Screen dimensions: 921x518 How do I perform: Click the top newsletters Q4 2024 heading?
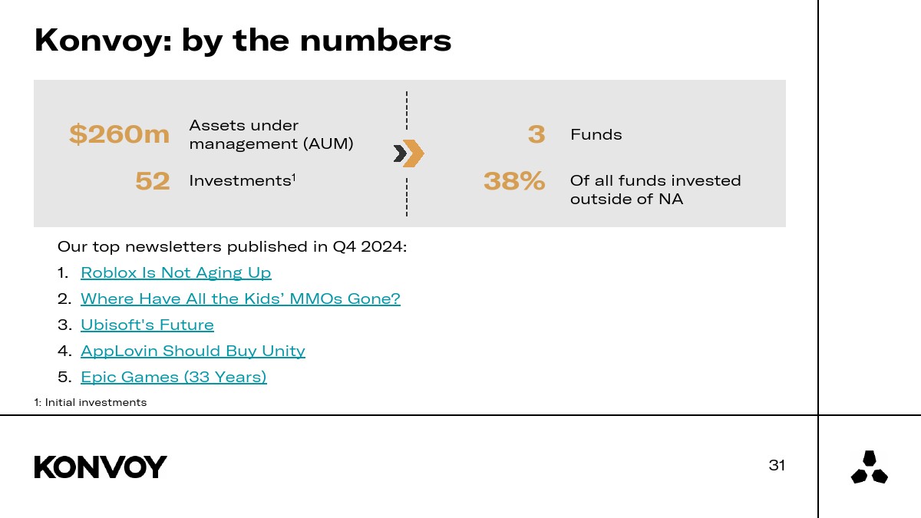(232, 247)
